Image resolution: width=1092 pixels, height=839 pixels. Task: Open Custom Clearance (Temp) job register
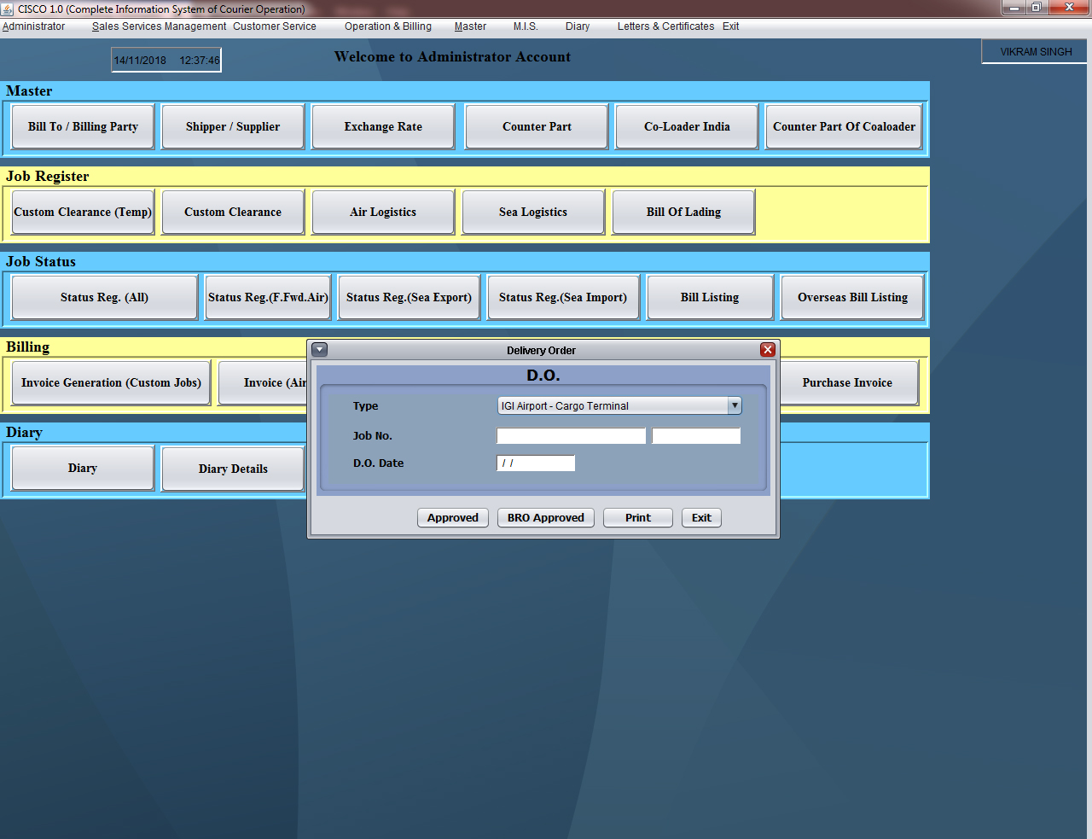83,212
